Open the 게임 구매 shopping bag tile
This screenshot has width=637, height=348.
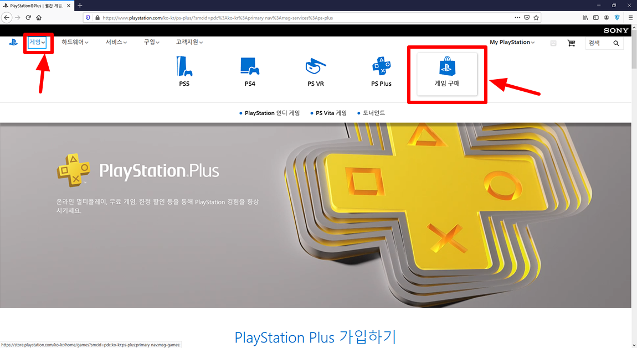pos(447,74)
